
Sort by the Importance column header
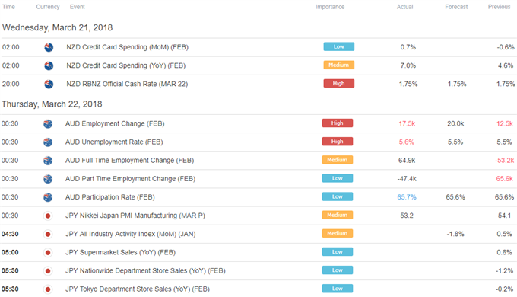[x=330, y=7]
